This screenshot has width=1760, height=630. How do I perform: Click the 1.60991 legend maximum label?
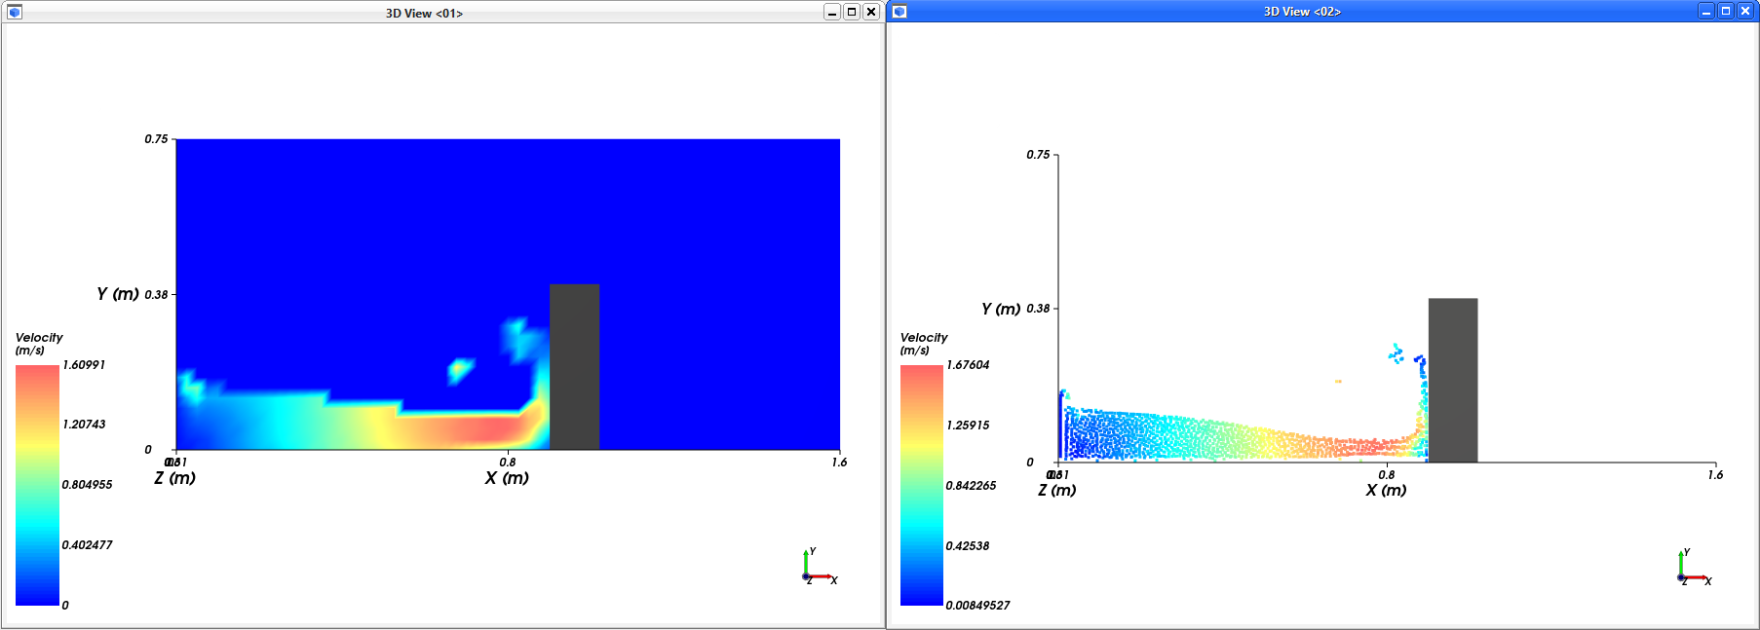(x=84, y=365)
